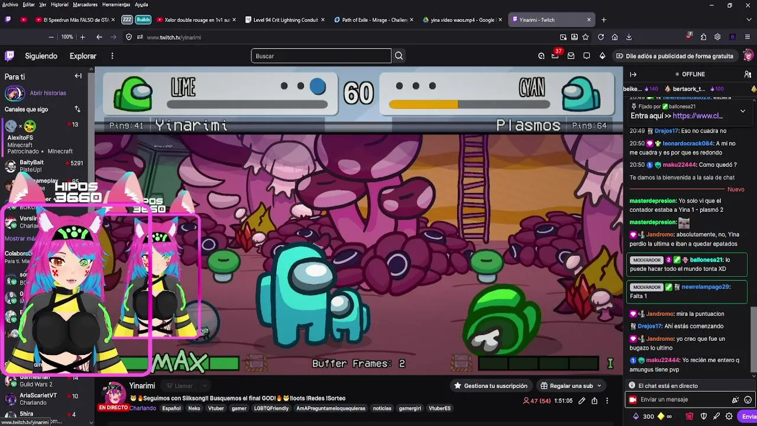
Task: Open the browser hamburger menu
Action: pyautogui.click(x=748, y=37)
